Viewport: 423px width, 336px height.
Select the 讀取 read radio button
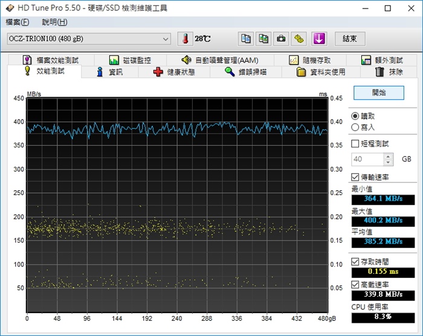pyautogui.click(x=355, y=116)
